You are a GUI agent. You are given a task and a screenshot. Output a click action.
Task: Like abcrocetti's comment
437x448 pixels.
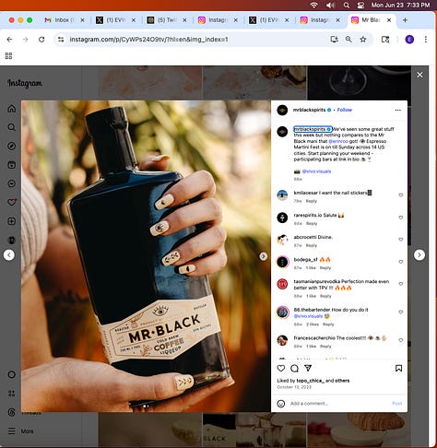point(401,239)
